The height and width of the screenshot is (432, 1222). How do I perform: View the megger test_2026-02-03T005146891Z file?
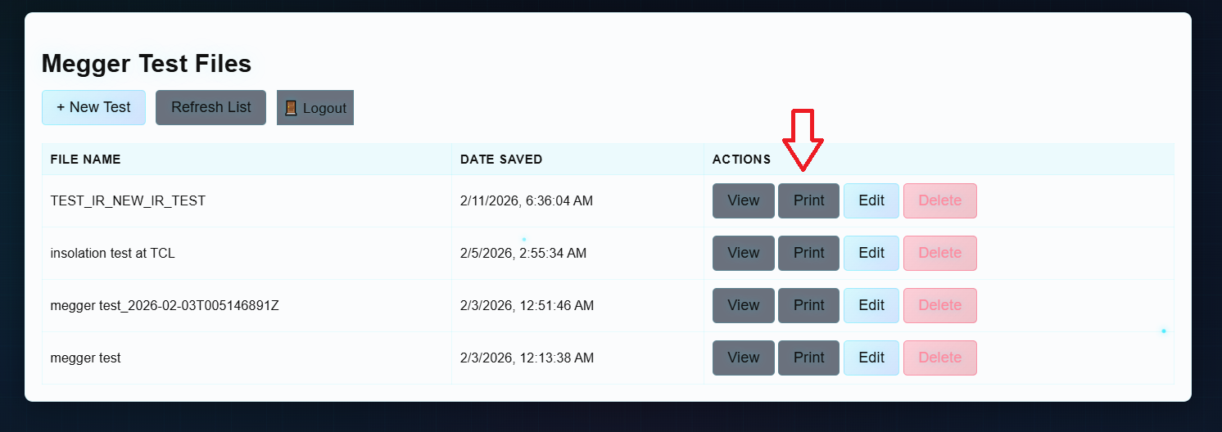tap(743, 305)
